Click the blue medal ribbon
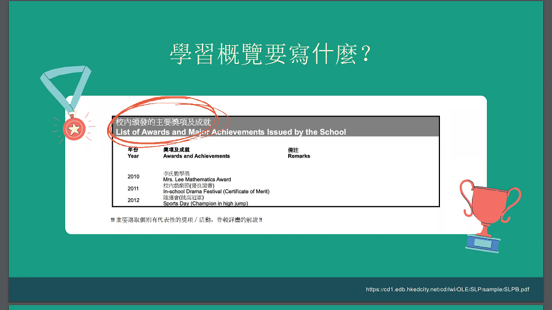Screen dimensions: 552x310 click(66, 88)
